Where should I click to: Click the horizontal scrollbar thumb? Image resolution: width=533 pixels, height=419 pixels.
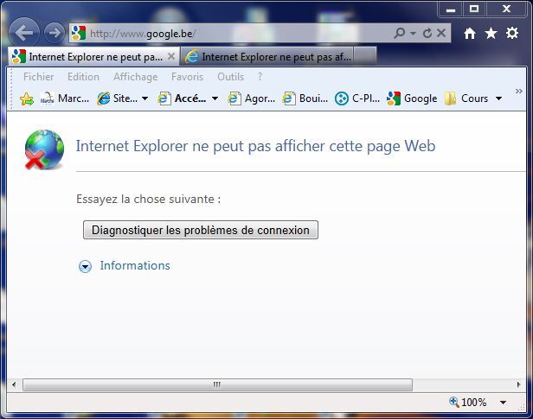coord(217,384)
